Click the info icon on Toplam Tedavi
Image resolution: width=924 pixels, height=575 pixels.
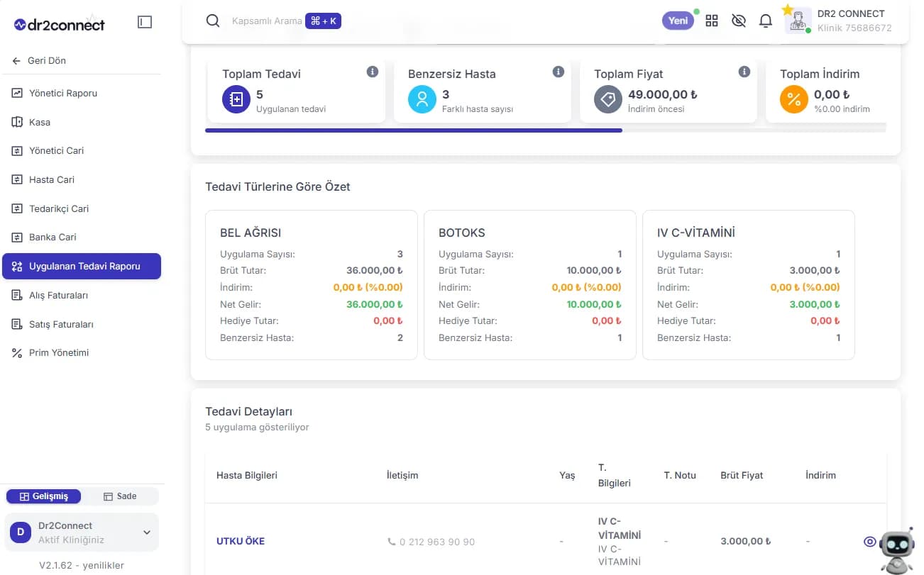click(x=373, y=72)
